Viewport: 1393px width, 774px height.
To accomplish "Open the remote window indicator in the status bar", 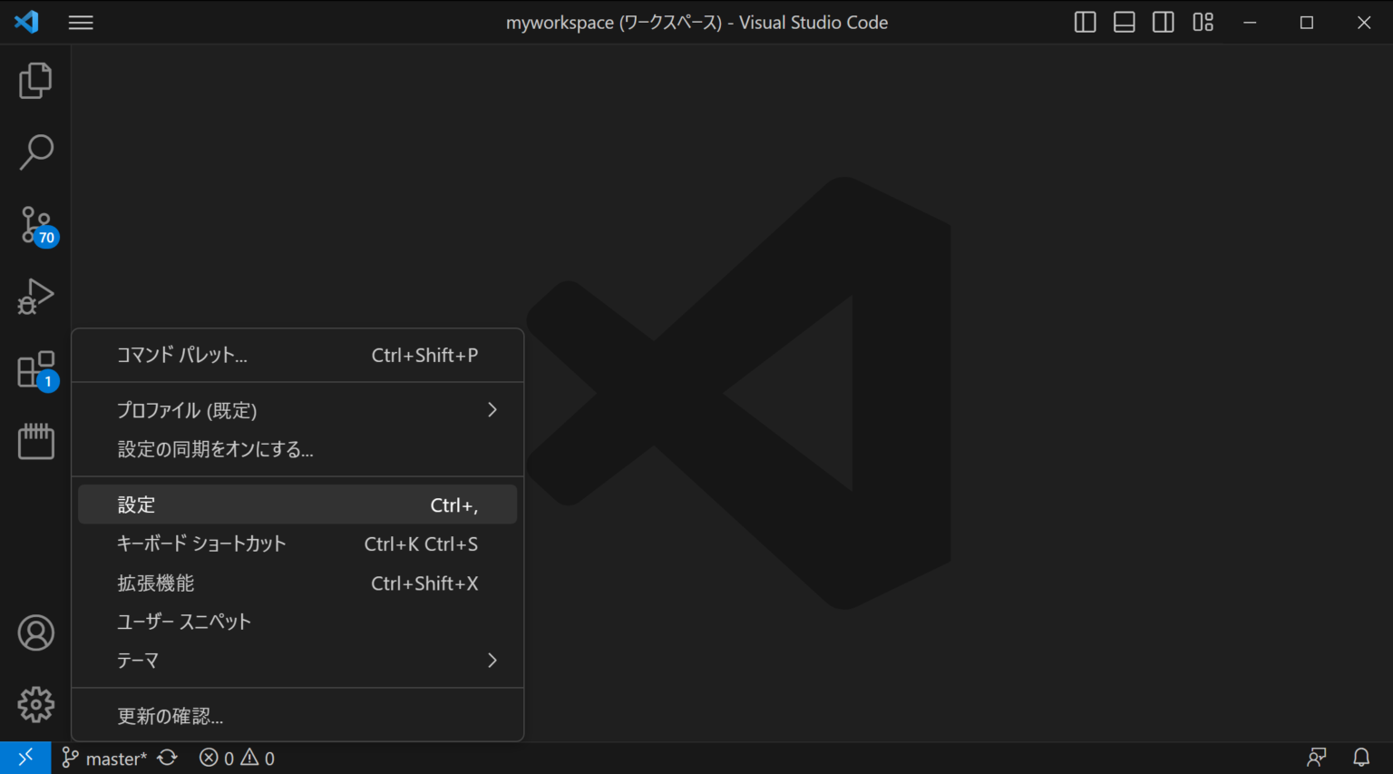I will (24, 756).
